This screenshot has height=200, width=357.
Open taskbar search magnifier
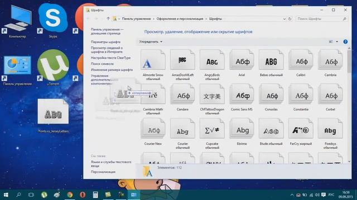(x=18, y=194)
